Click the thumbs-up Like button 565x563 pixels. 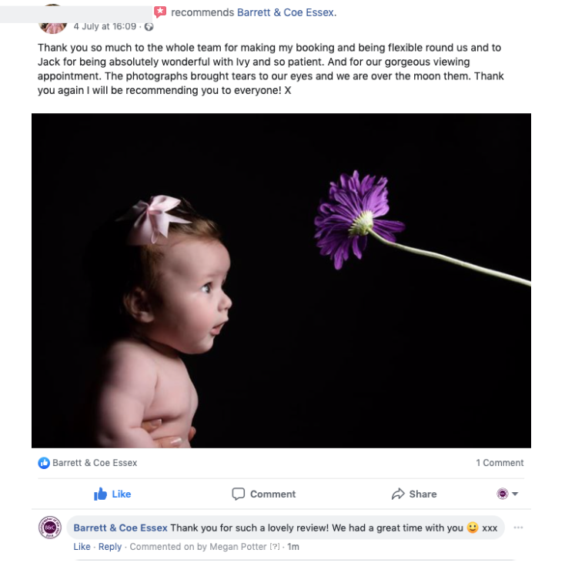pos(112,494)
